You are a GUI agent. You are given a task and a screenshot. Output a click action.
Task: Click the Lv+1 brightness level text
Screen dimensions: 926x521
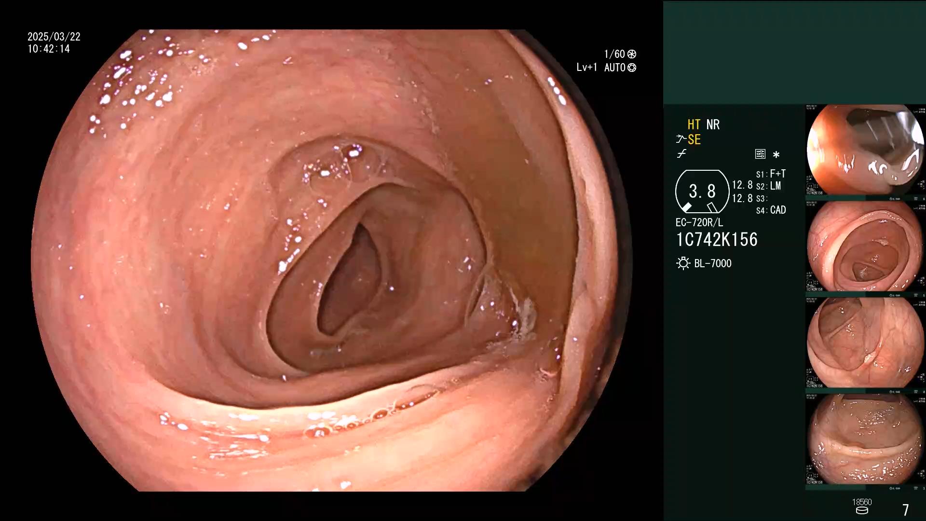(x=587, y=68)
